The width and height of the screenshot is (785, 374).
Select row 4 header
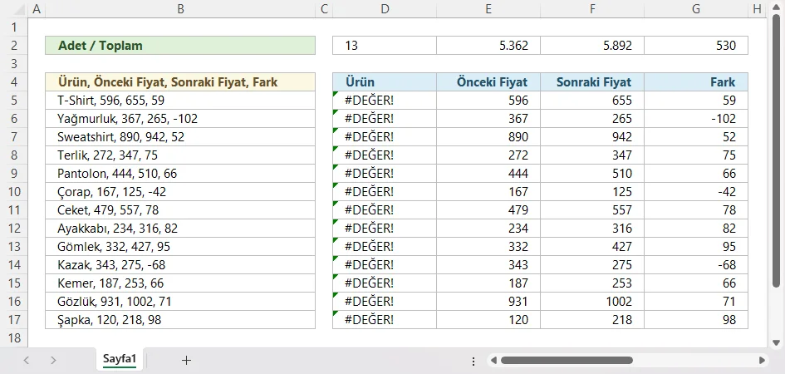(12, 81)
